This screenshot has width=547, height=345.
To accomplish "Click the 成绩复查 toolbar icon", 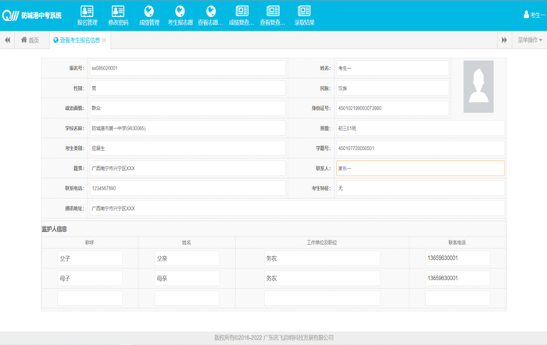I will click(241, 15).
